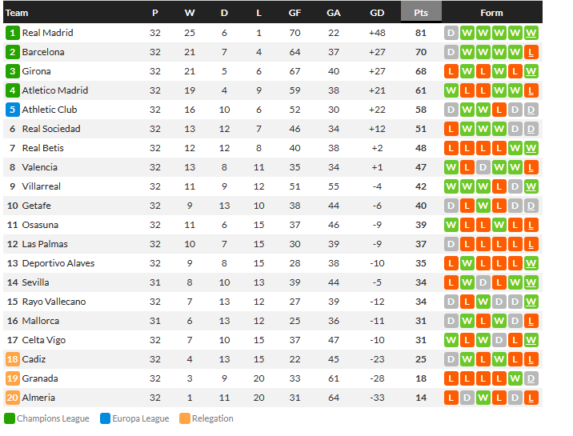
Task: Open the Real Madrid team link
Action: click(x=47, y=33)
